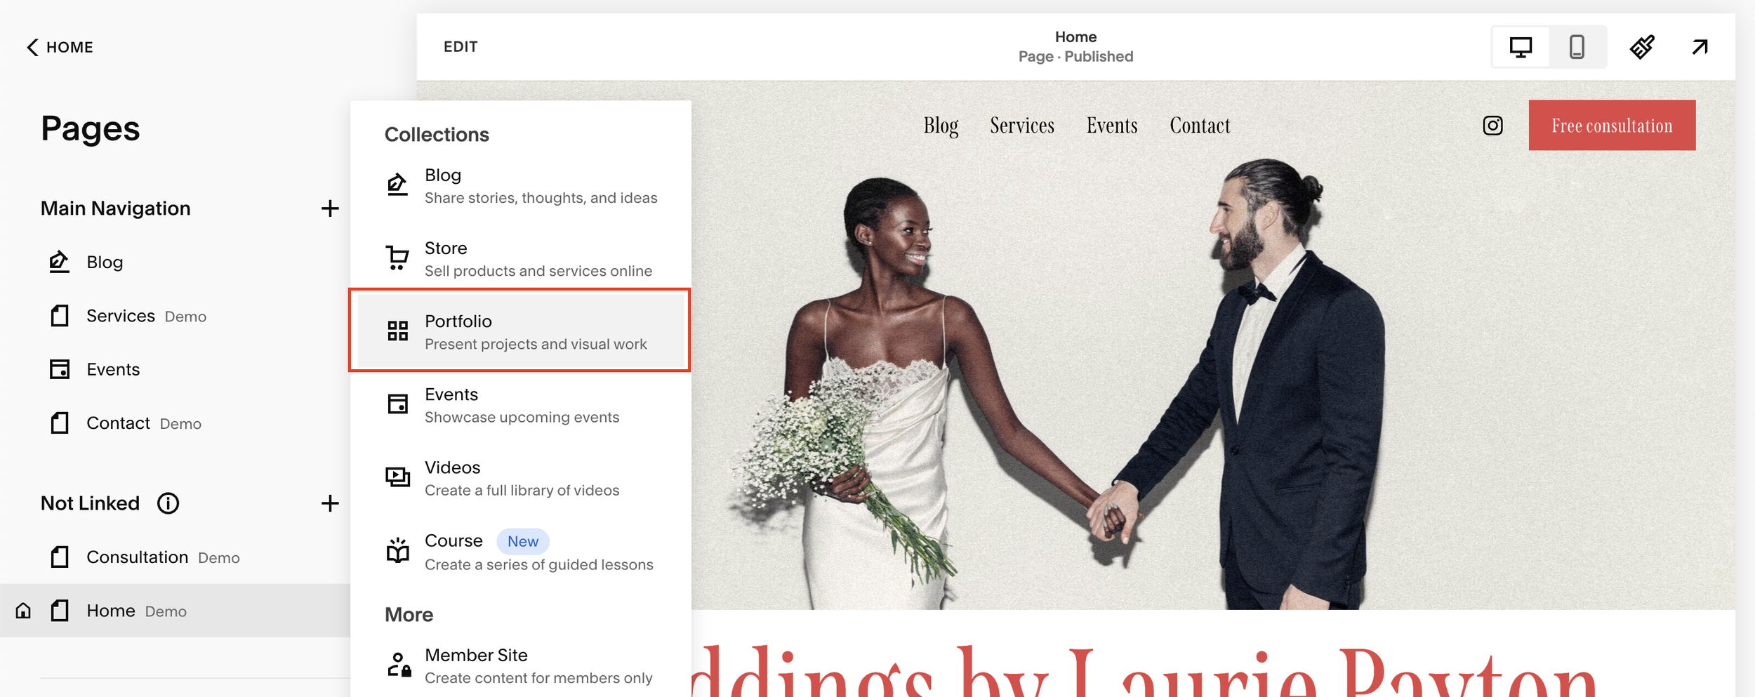Image resolution: width=1755 pixels, height=697 pixels.
Task: Click the Home Page · Published title
Action: coord(1075,46)
